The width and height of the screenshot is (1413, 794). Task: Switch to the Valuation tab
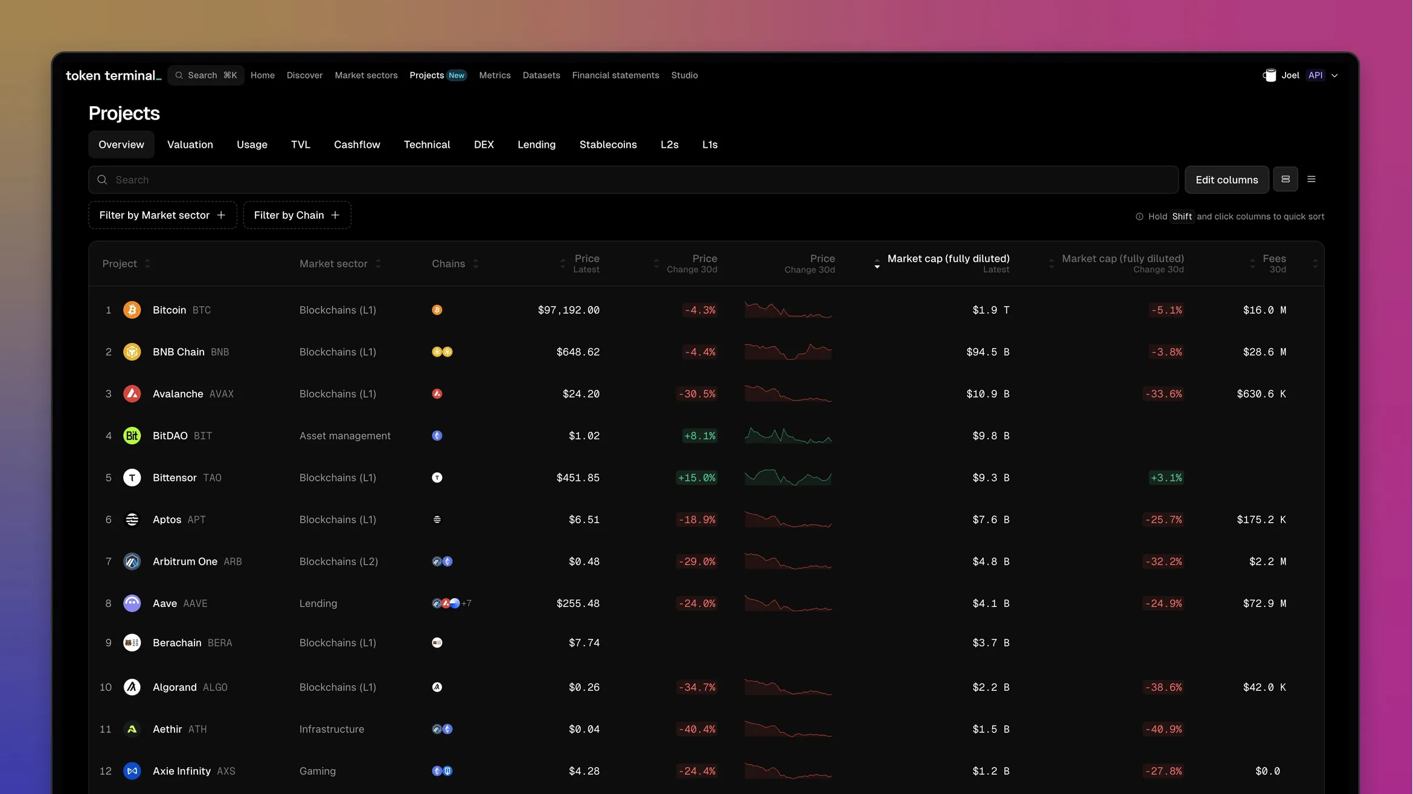coord(190,144)
